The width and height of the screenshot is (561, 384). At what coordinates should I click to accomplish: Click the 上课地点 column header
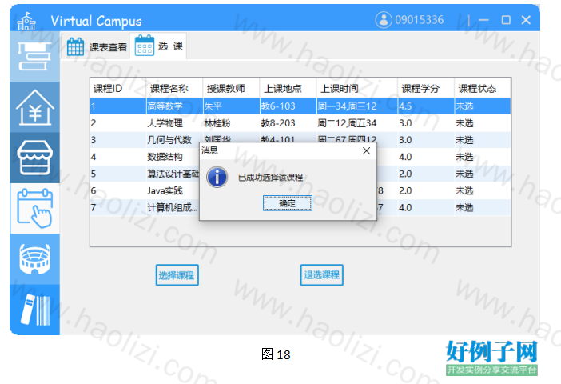[288, 88]
